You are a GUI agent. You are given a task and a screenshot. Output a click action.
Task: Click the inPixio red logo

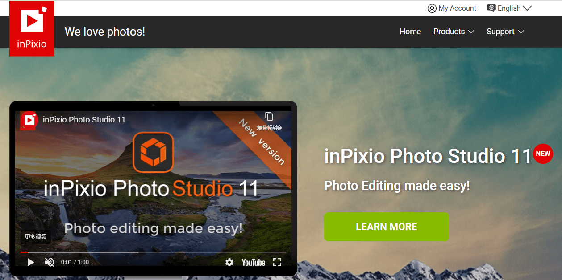click(32, 28)
